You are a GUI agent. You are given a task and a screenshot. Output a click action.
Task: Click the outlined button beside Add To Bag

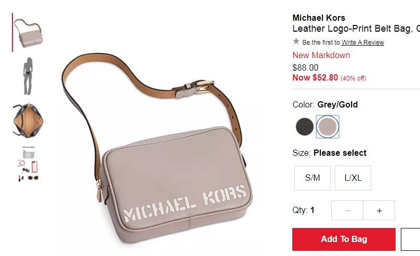(x=410, y=239)
